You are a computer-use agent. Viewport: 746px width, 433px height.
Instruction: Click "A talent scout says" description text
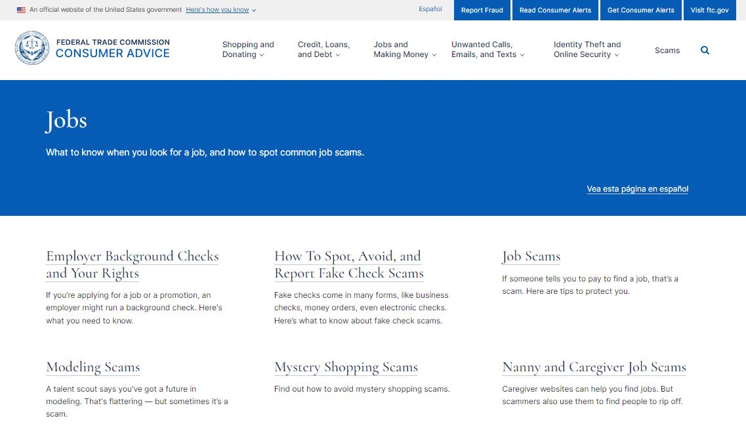(x=137, y=402)
